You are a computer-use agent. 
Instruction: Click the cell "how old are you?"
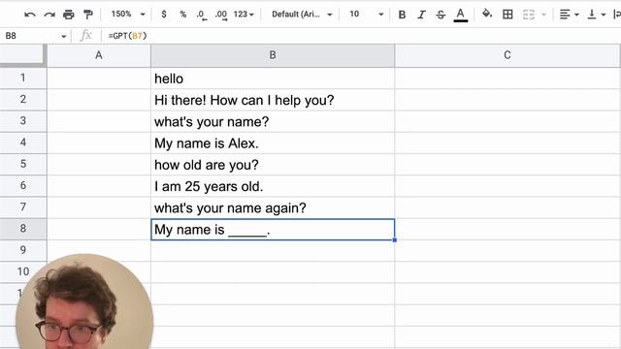(273, 164)
